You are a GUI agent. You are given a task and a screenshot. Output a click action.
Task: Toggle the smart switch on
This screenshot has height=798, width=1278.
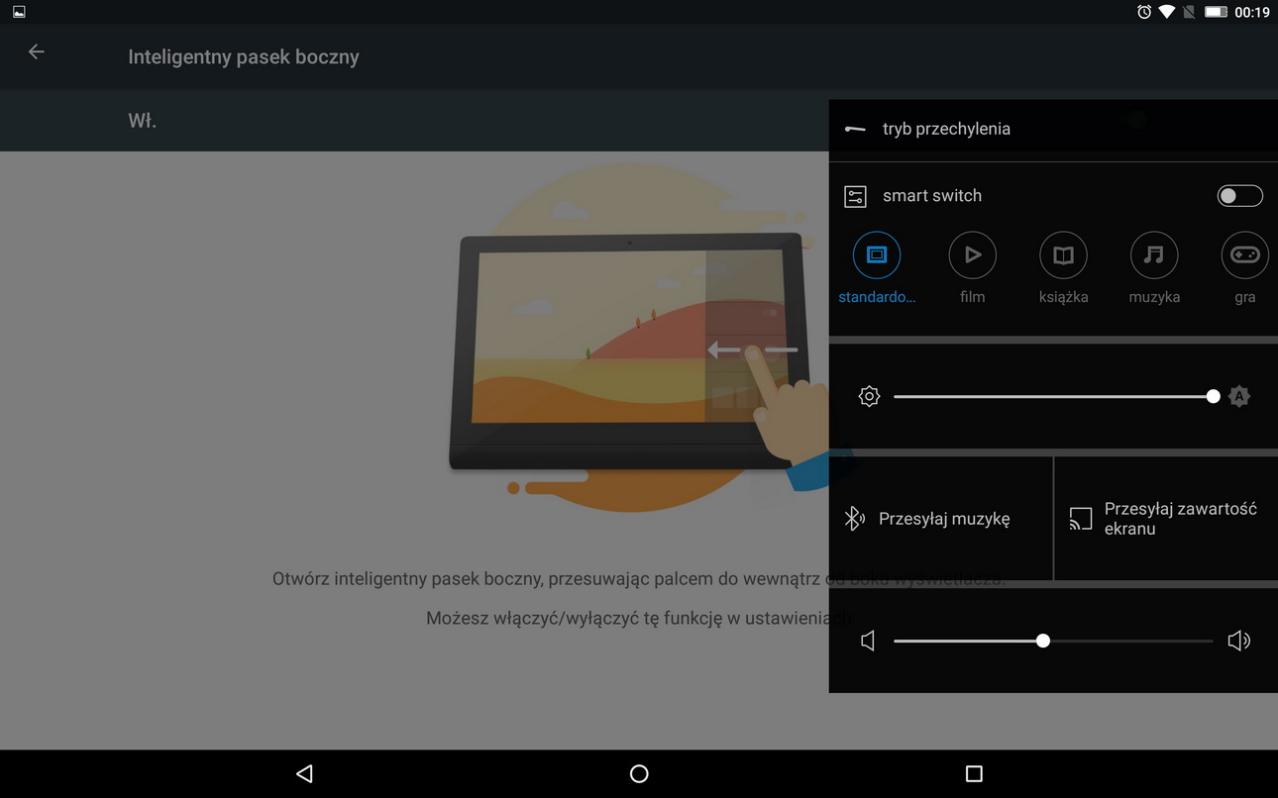[1239, 196]
